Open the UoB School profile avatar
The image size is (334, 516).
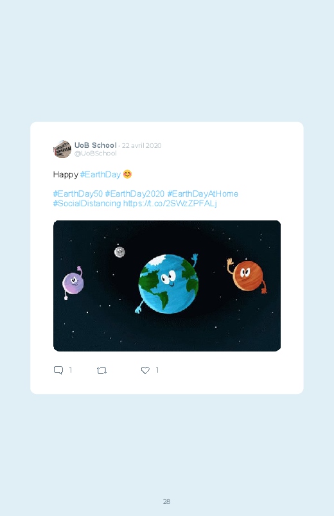coord(62,149)
